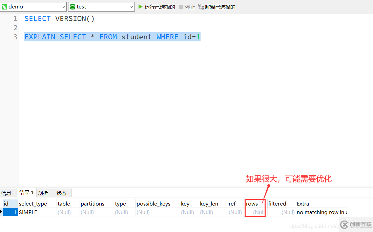
Task: Click the ref column header
Action: [236, 204]
